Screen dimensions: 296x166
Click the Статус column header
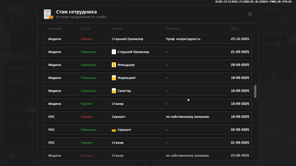pyautogui.click(x=86, y=29)
